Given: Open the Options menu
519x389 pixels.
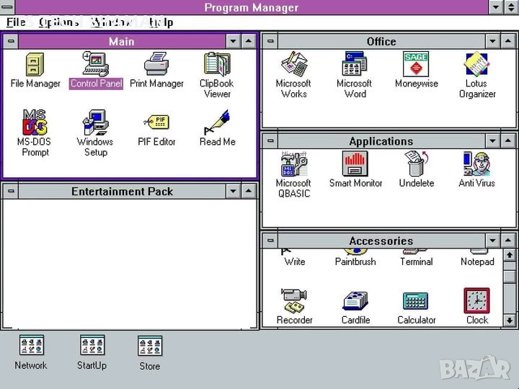Looking at the screenshot, I should click(58, 22).
